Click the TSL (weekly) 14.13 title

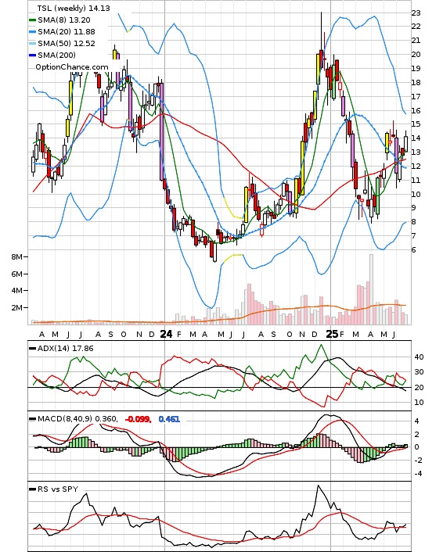(74, 8)
